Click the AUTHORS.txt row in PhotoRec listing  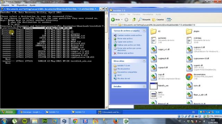click(x=43, y=36)
